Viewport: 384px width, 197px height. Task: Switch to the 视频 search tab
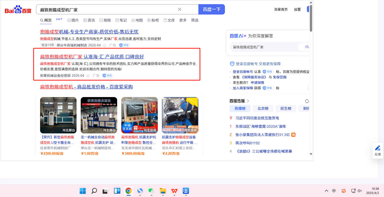tap(105, 20)
